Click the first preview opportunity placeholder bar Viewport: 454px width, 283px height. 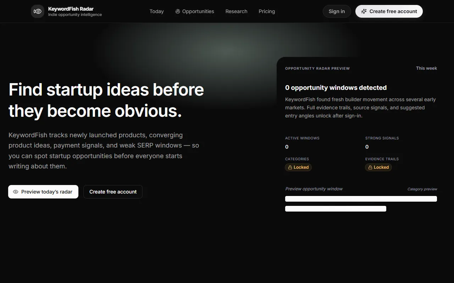point(361,199)
